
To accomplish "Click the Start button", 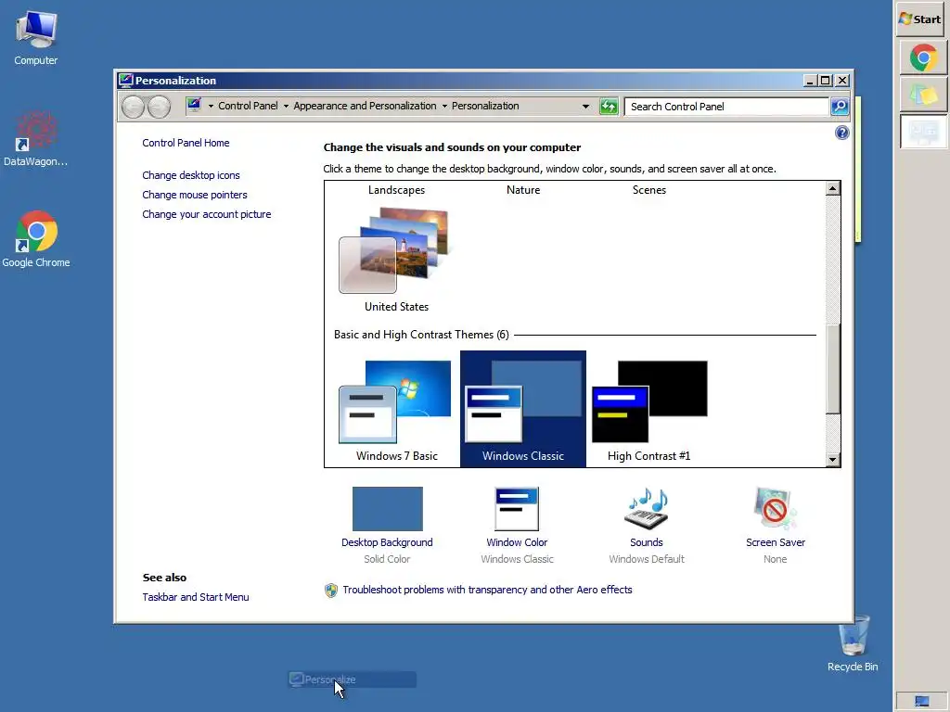I will [921, 19].
